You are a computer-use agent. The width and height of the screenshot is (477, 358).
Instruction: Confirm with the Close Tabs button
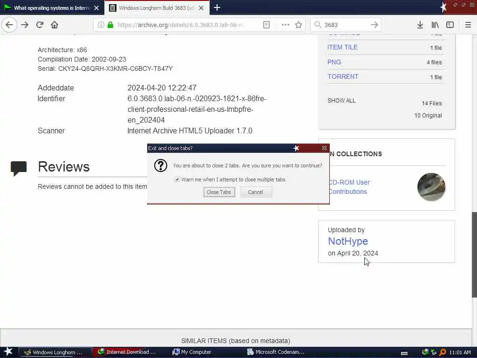219,192
